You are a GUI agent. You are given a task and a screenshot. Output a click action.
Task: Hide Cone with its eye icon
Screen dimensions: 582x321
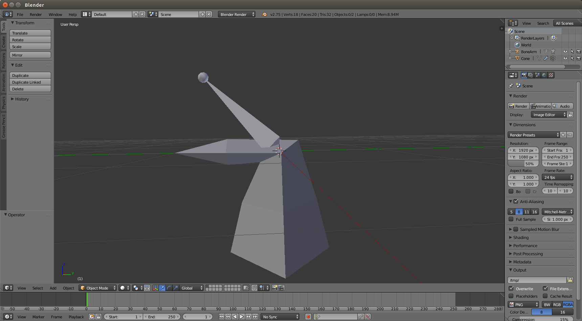point(565,58)
